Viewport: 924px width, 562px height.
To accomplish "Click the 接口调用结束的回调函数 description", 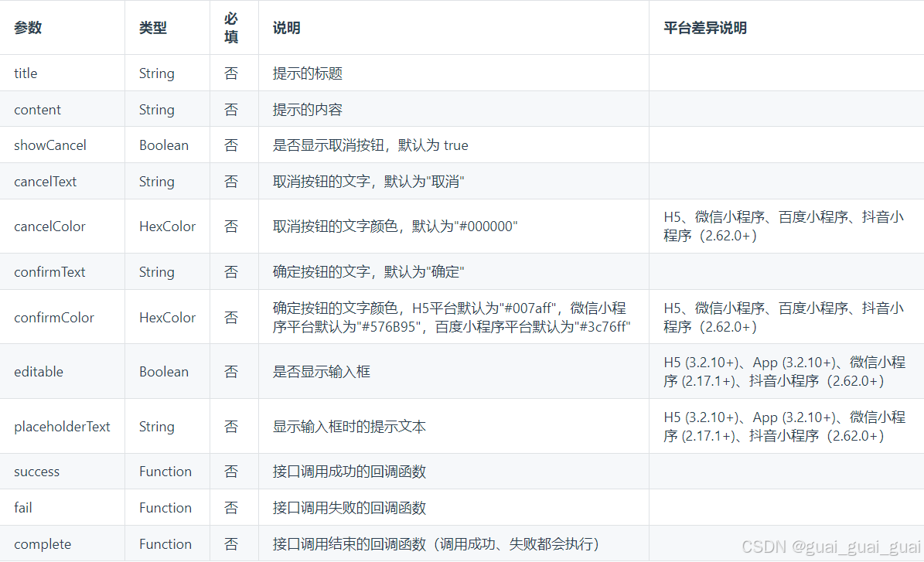I will pos(436,543).
